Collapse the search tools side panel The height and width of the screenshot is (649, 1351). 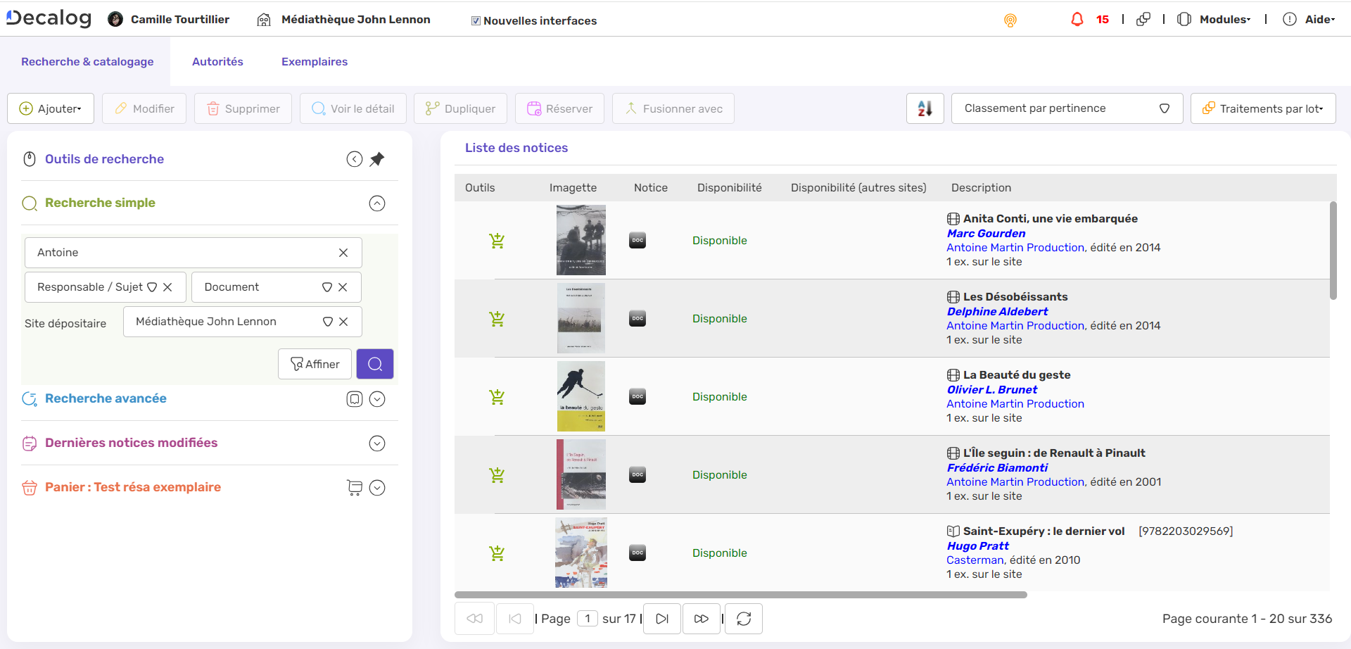click(x=355, y=159)
